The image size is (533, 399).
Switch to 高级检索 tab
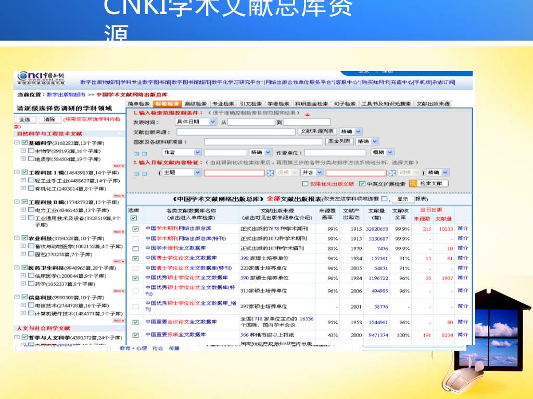pyautogui.click(x=196, y=104)
